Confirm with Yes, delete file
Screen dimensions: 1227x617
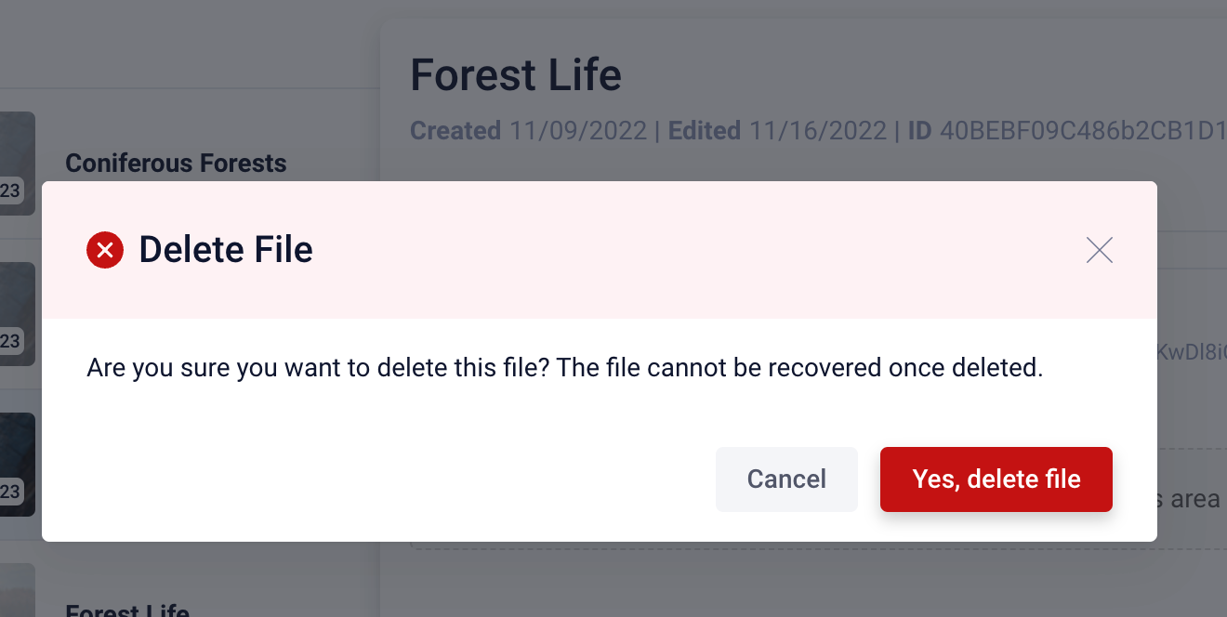(x=996, y=479)
